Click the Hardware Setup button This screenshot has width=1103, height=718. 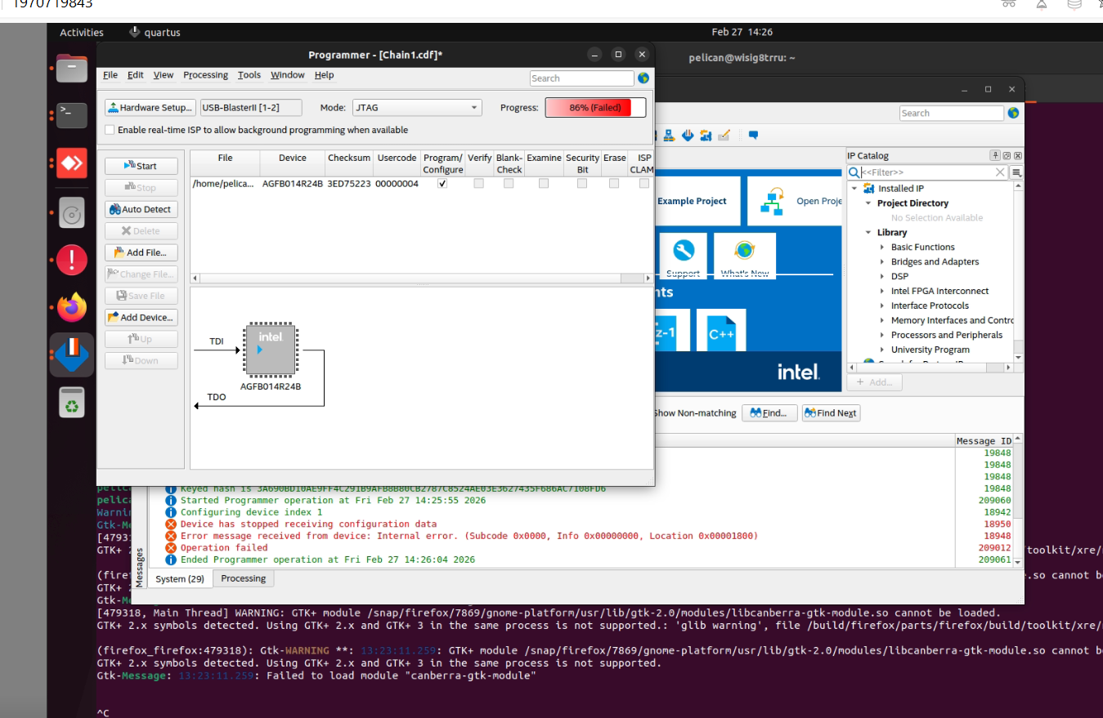pos(150,108)
